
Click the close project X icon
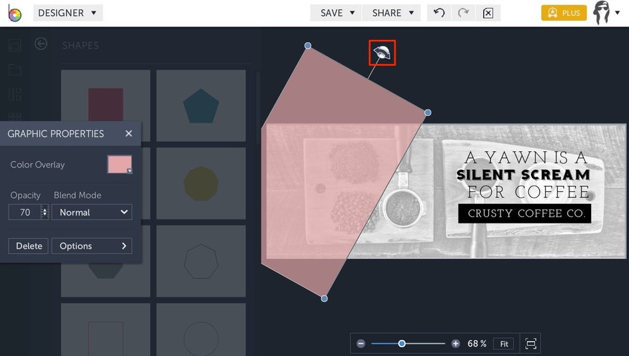click(x=488, y=13)
